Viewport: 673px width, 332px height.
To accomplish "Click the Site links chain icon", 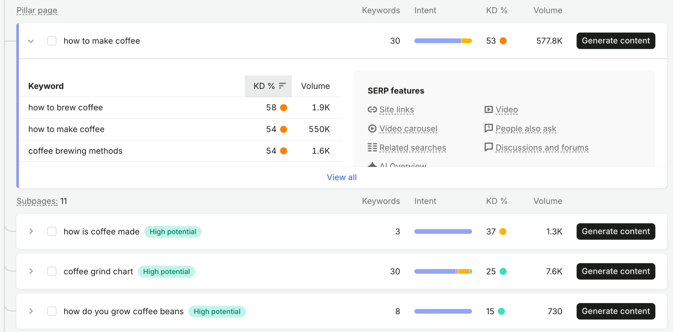I will coord(372,110).
